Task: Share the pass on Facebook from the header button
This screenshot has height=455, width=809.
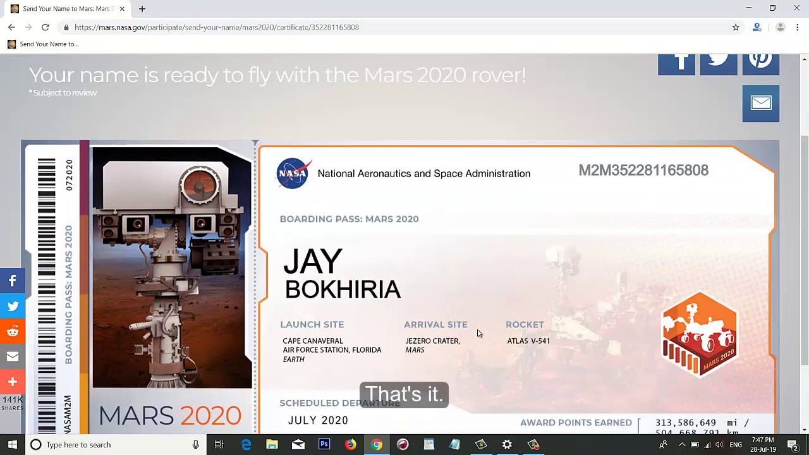Action: click(x=676, y=65)
